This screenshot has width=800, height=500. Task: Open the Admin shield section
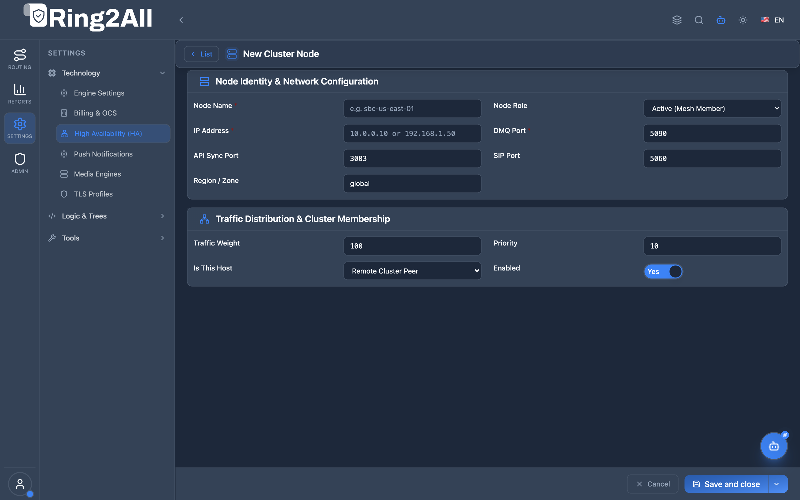point(19,163)
